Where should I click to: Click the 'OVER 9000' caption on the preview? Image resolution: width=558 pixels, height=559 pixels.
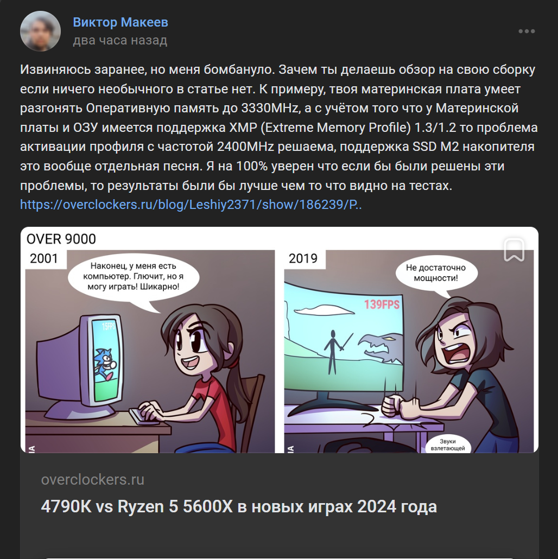pos(61,239)
